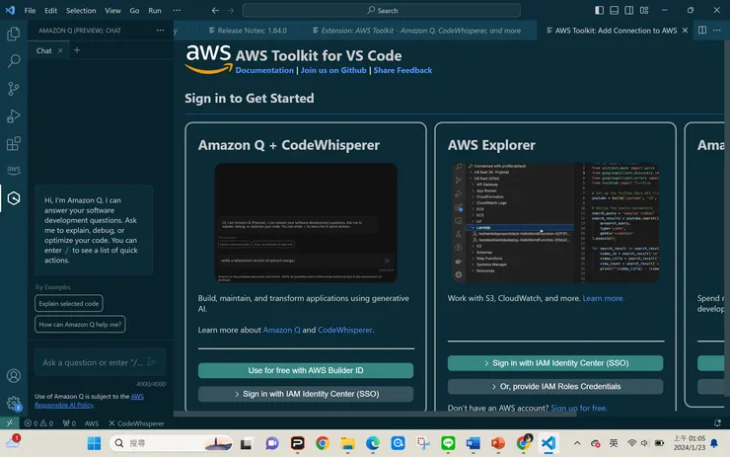The width and height of the screenshot is (730, 457).
Task: Open the Documentation link
Action: 264,70
